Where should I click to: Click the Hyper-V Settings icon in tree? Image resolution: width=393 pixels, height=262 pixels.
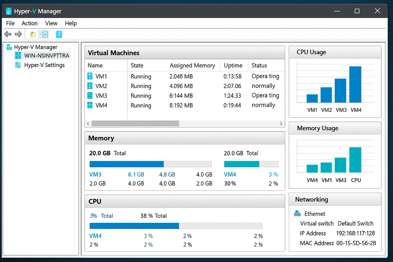coord(18,65)
